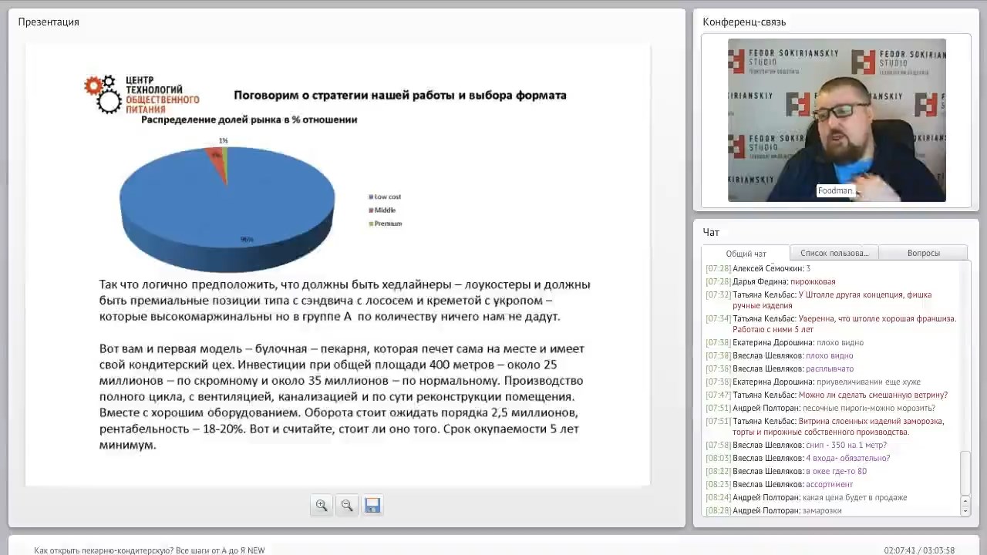Image resolution: width=987 pixels, height=555 pixels.
Task: Click the Premium legend entry
Action: pyautogui.click(x=386, y=224)
